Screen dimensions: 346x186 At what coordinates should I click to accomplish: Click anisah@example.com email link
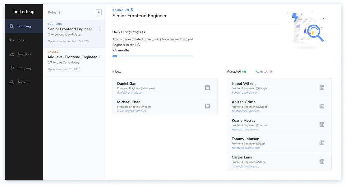click(x=245, y=111)
